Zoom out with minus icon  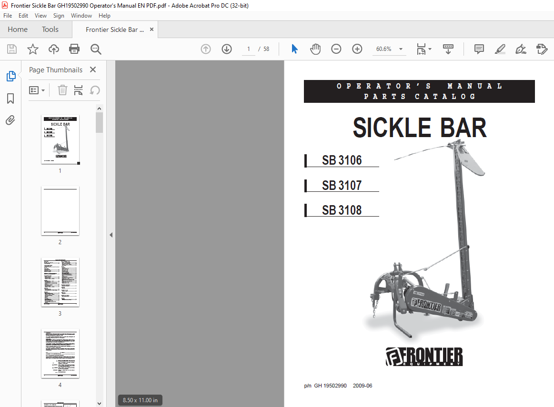point(336,49)
